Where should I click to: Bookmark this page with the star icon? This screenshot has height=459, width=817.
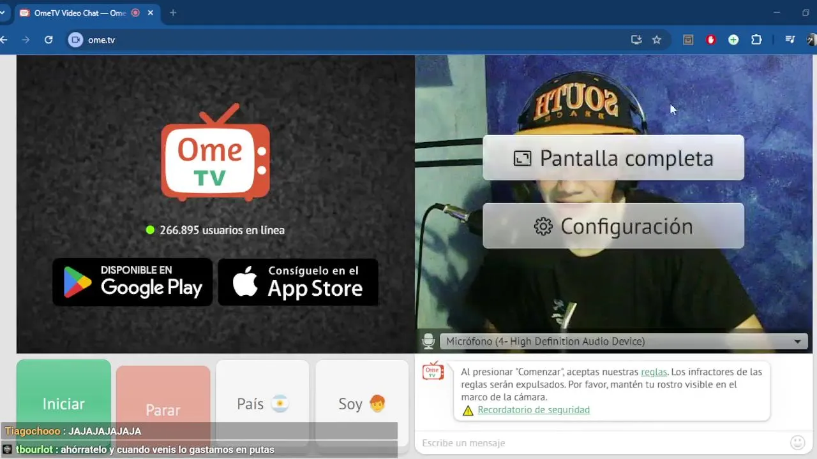[657, 40]
